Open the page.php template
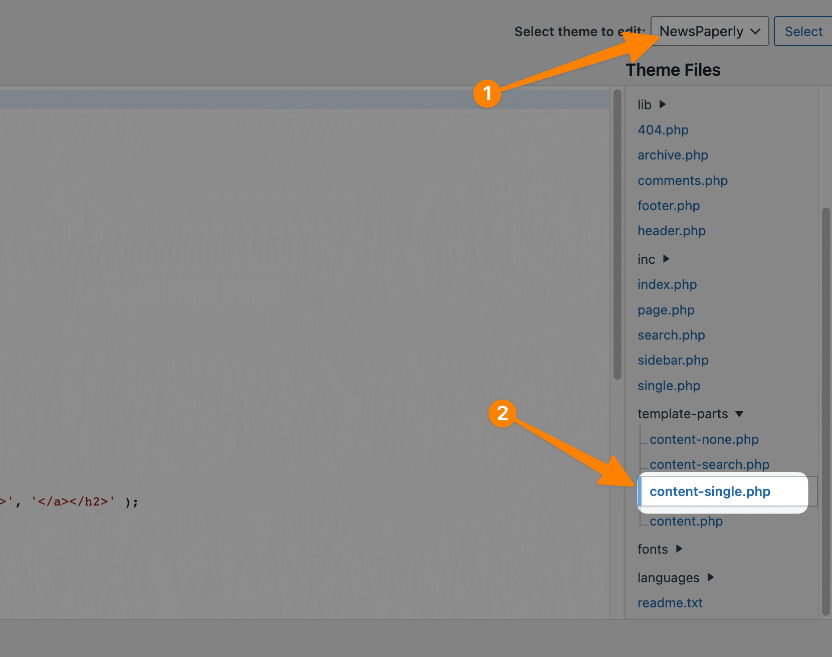 click(x=666, y=310)
